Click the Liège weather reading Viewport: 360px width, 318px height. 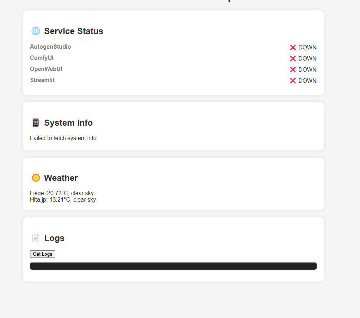62,193
